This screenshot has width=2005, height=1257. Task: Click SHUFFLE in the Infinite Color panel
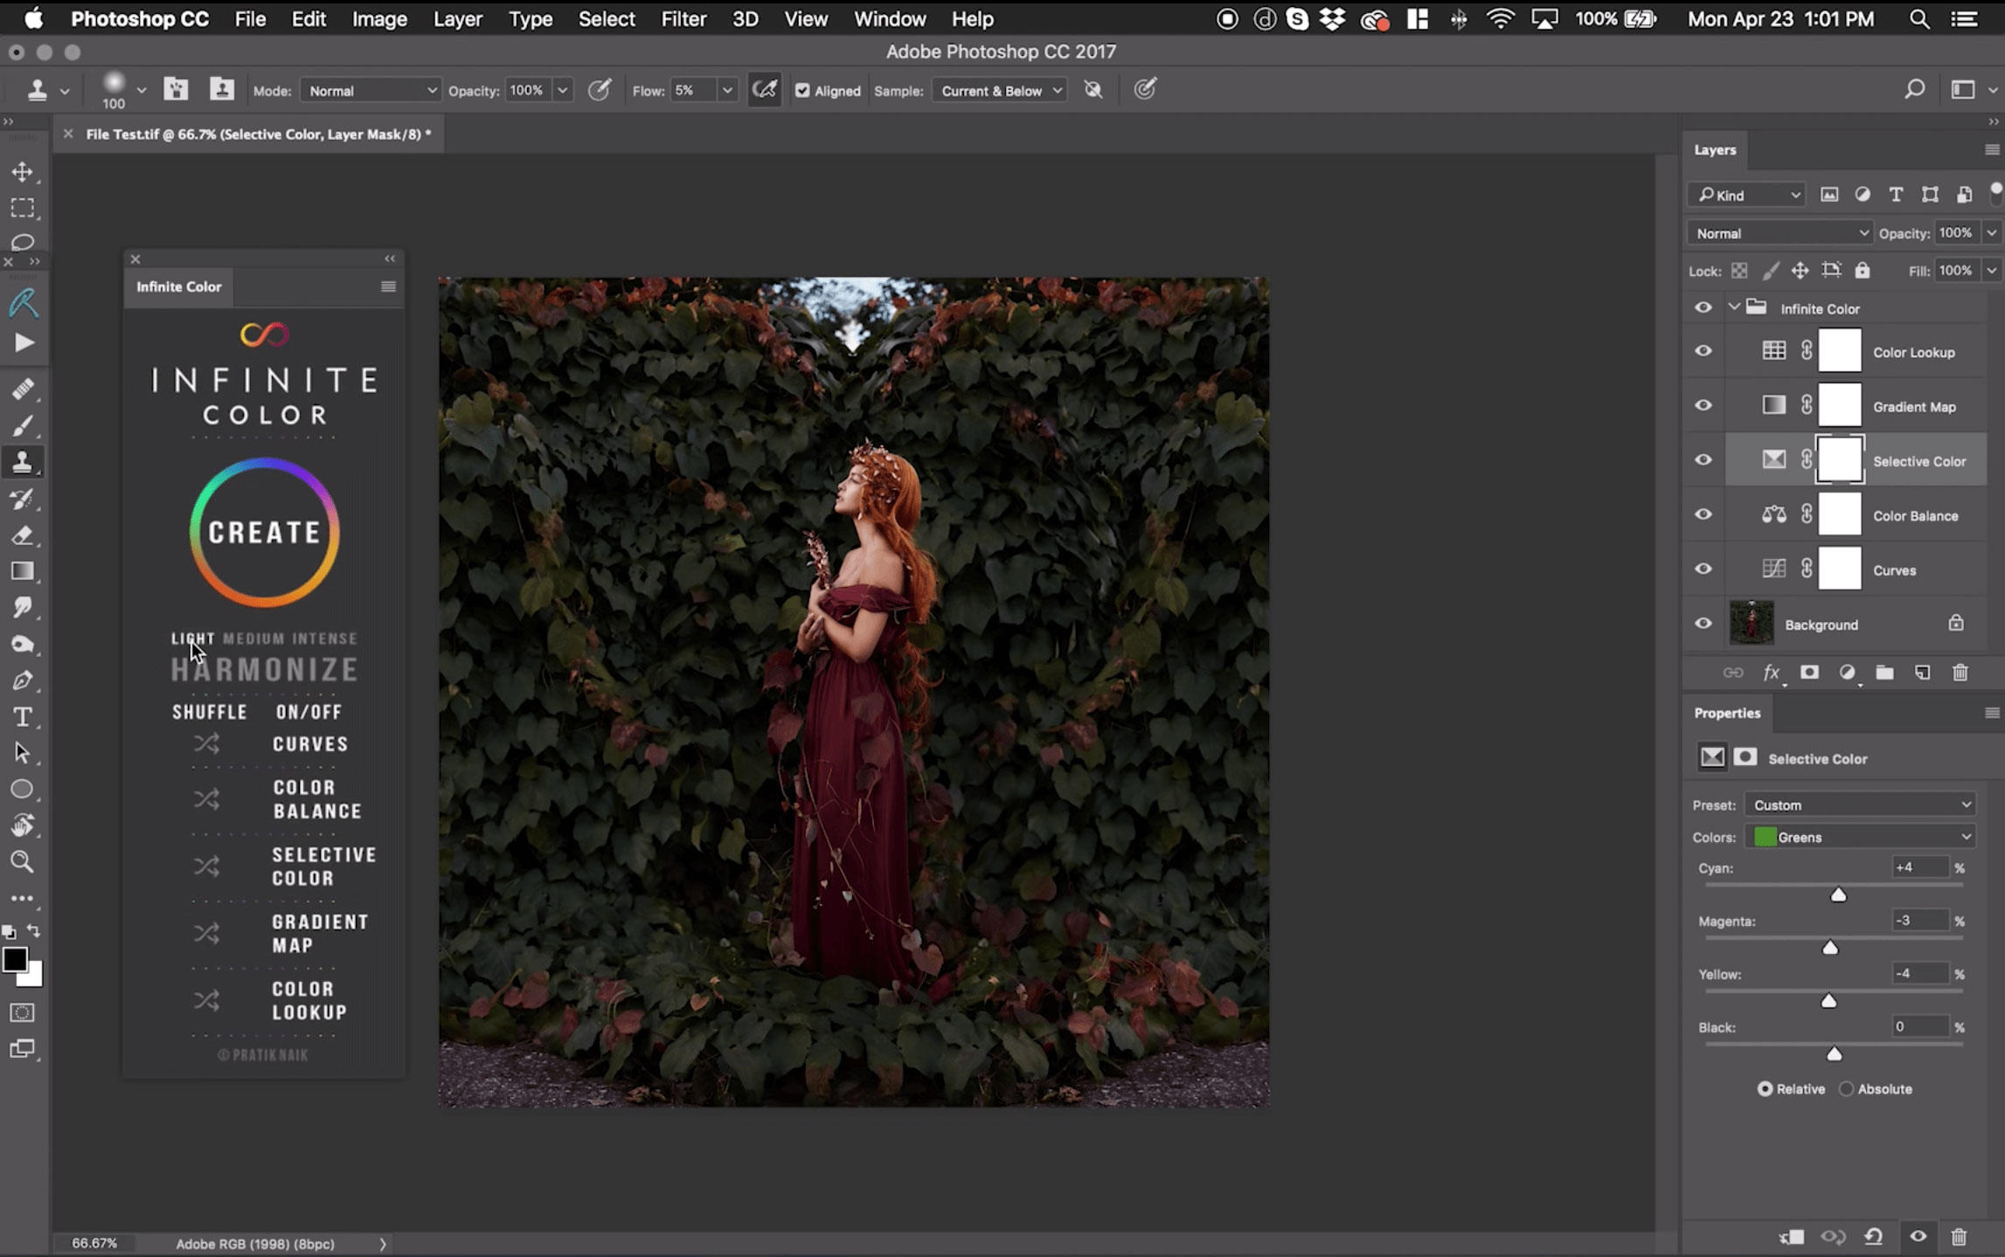209,711
